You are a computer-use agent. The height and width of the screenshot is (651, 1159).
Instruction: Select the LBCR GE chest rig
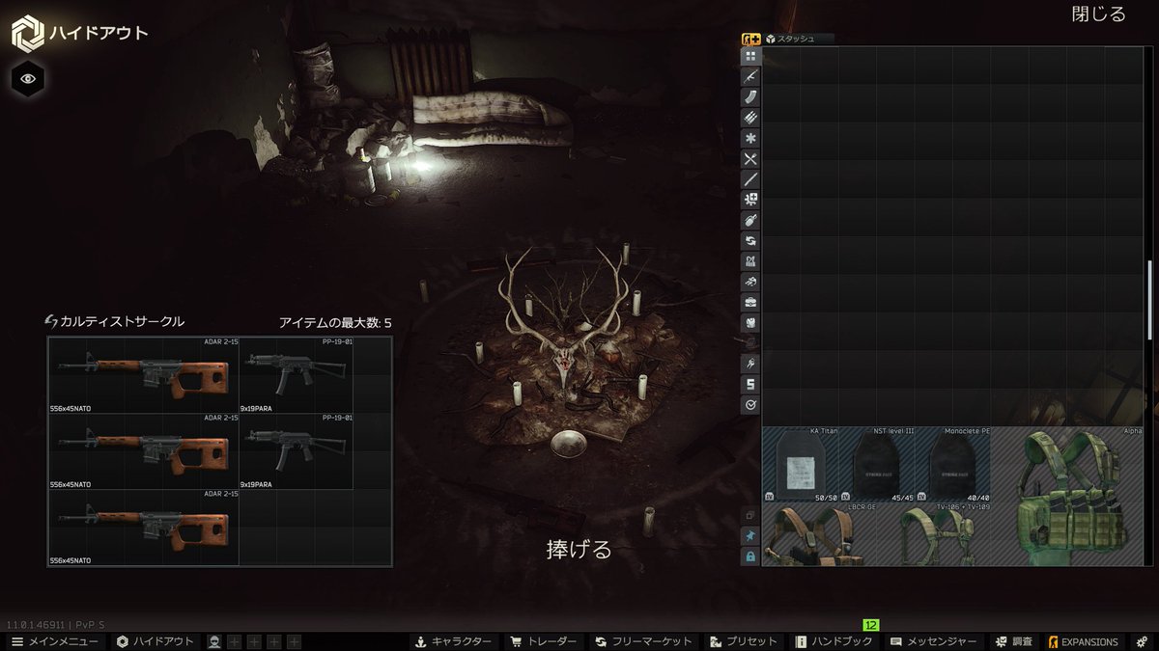click(819, 533)
